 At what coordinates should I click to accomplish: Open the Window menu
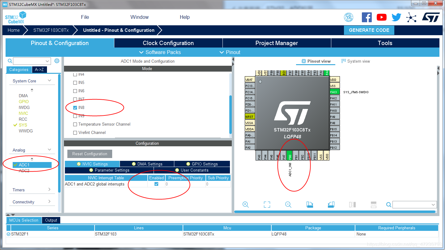139,17
